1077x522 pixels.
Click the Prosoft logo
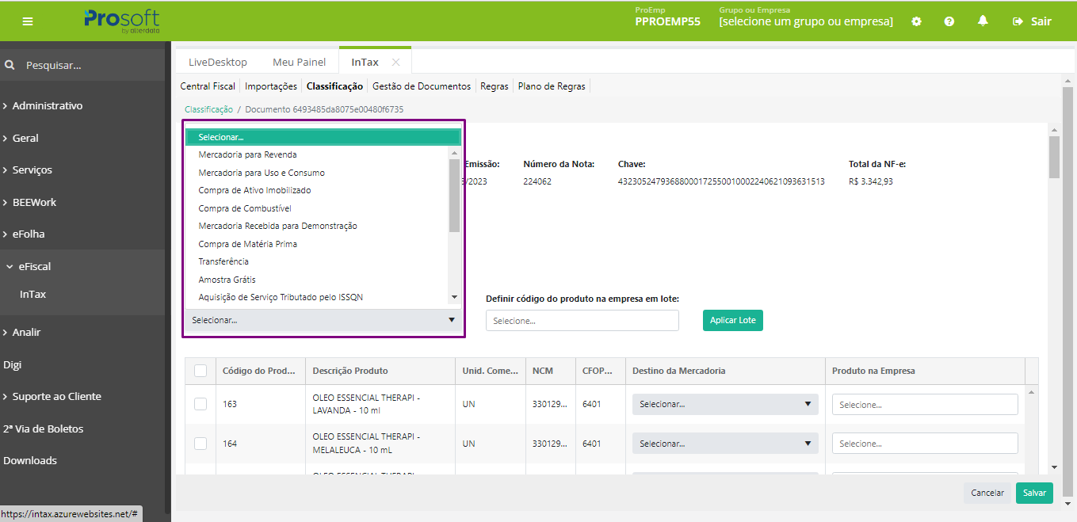[x=121, y=21]
